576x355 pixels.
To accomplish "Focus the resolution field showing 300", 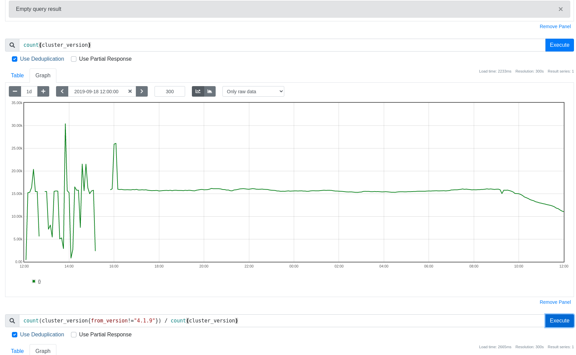I will 170,92.
